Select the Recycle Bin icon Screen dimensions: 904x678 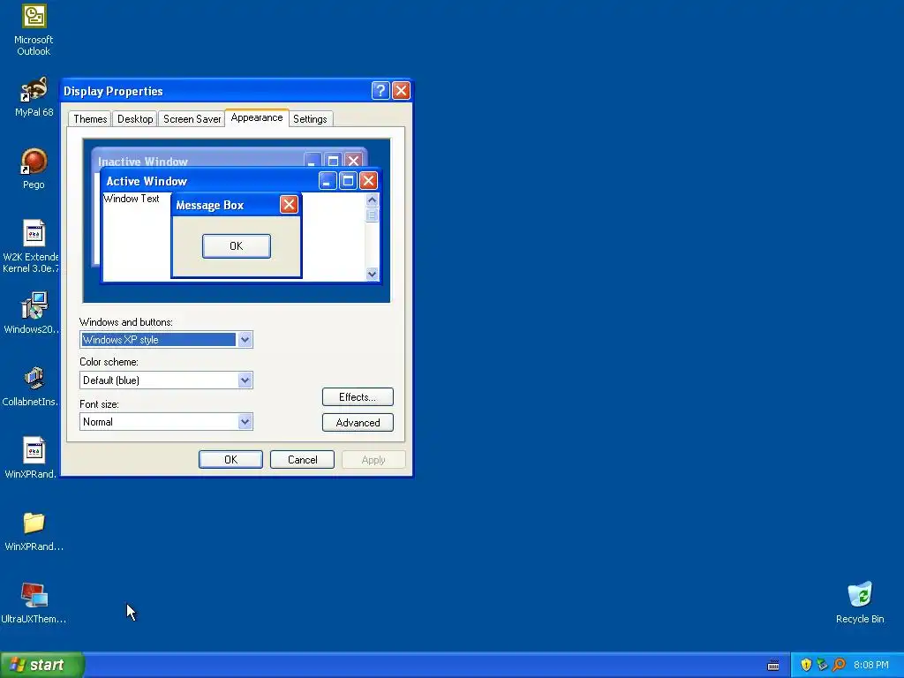(x=860, y=602)
